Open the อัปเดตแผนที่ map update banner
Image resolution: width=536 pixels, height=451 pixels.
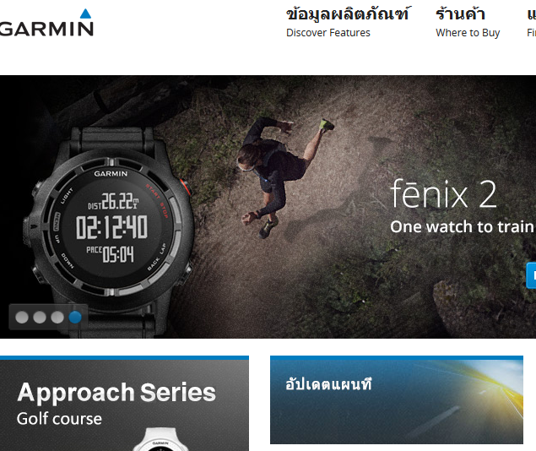pyautogui.click(x=397, y=400)
